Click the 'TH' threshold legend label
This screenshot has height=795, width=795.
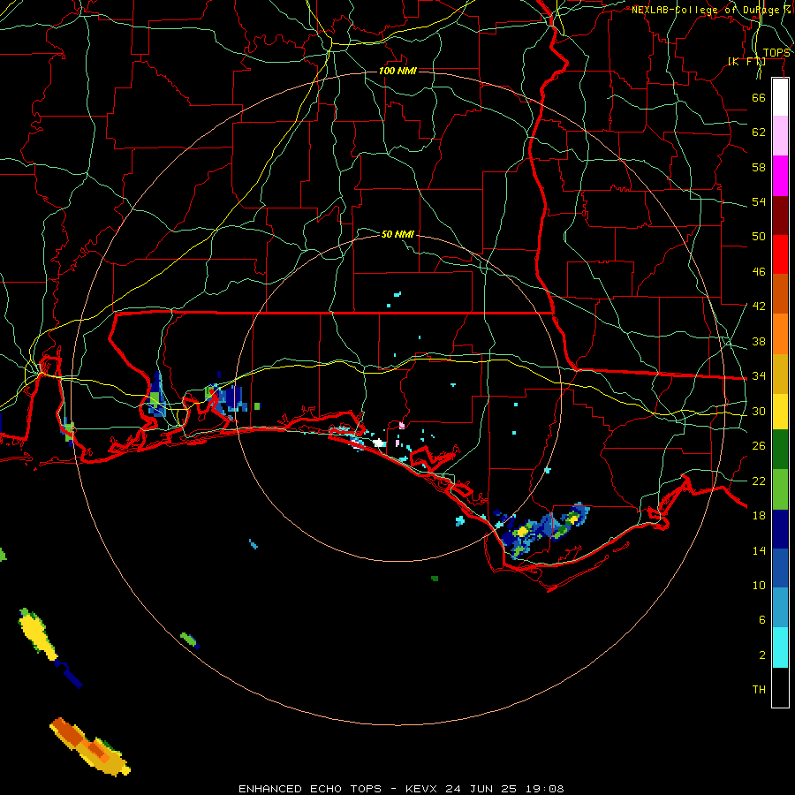click(759, 690)
